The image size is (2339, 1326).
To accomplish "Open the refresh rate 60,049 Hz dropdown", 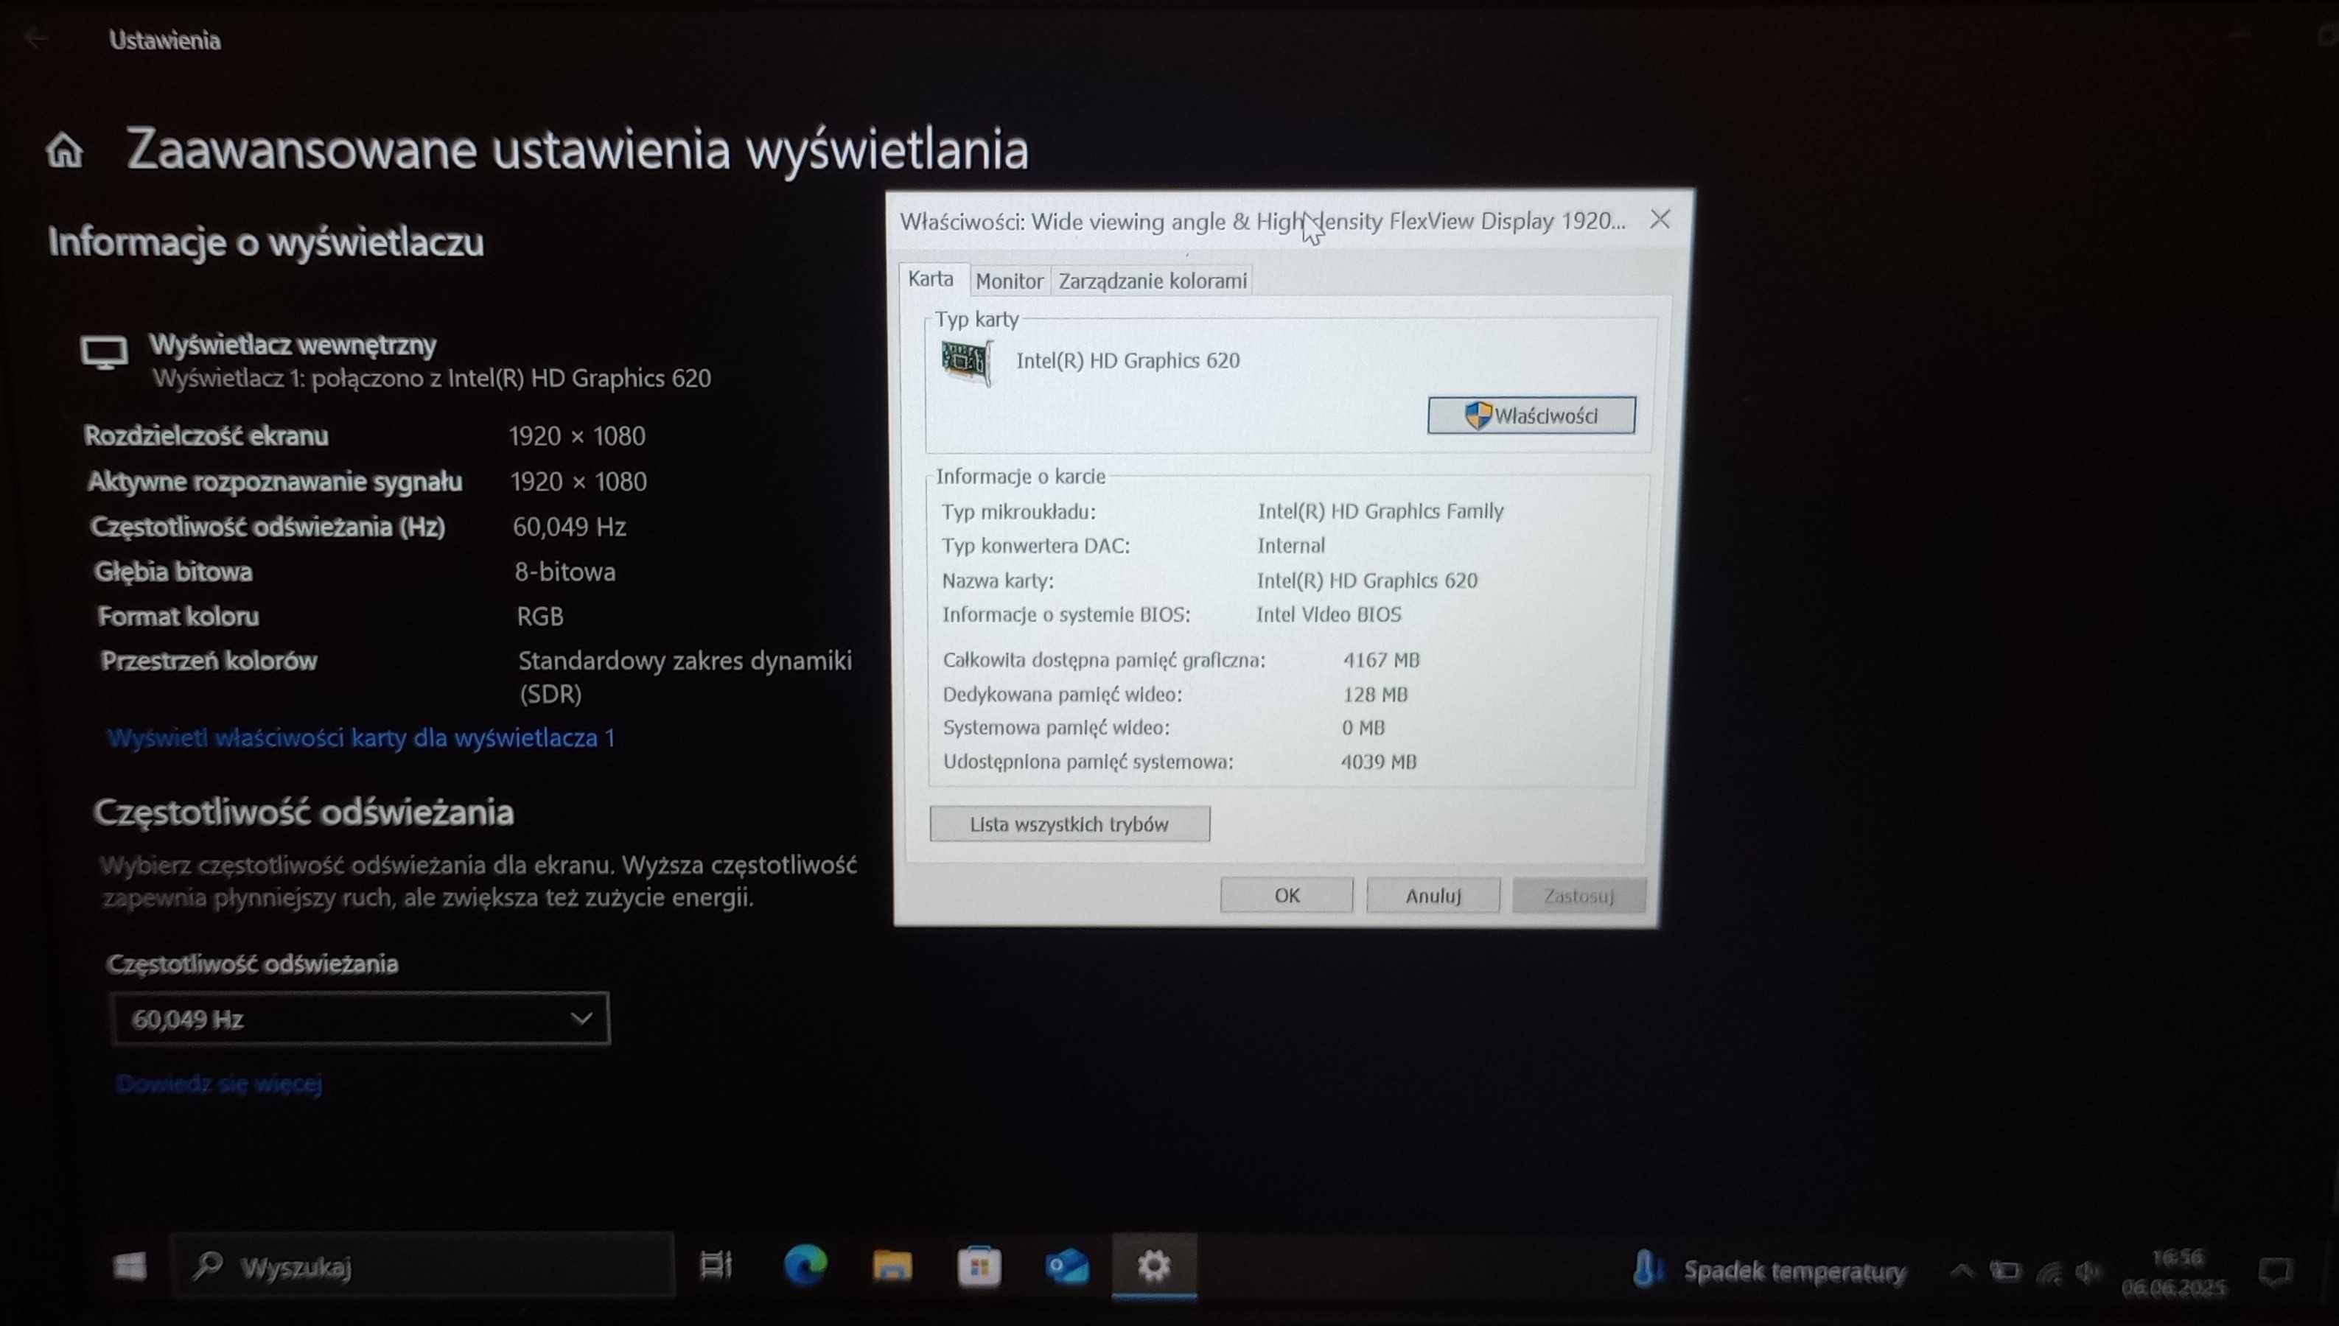I will click(359, 1018).
